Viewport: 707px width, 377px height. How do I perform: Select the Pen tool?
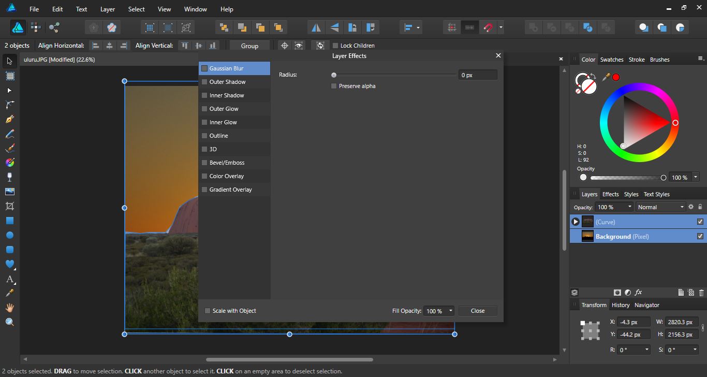(8, 119)
